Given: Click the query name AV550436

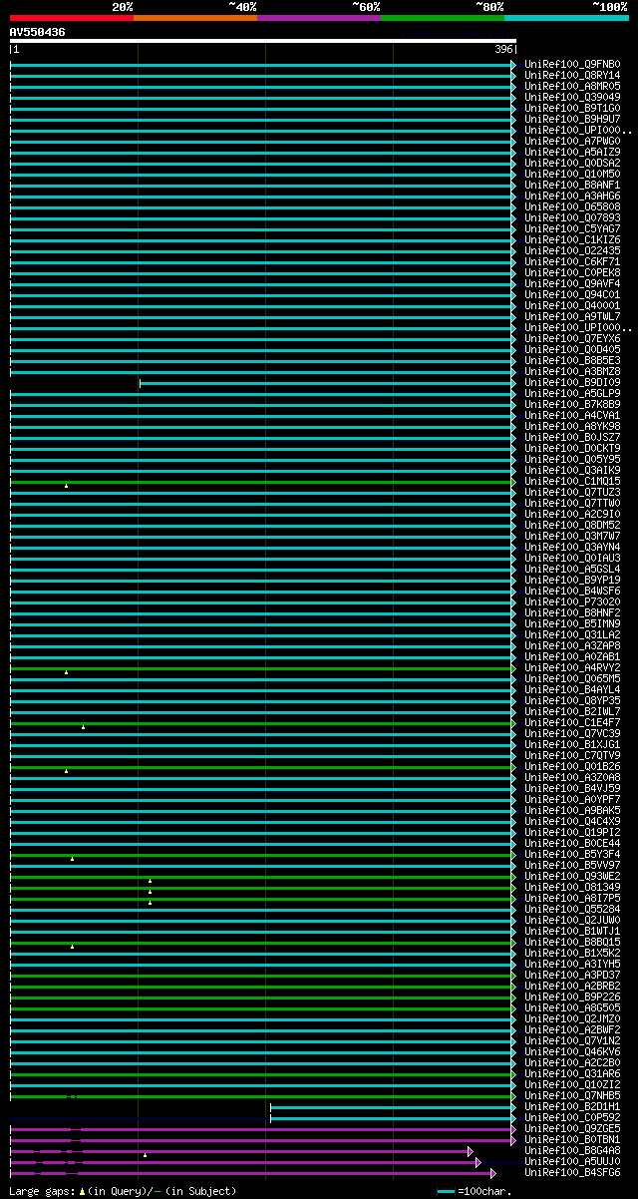Looking at the screenshot, I should 38,32.
